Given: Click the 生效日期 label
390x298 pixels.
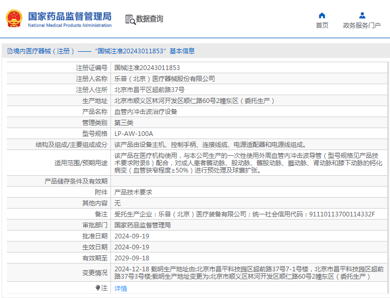Looking at the screenshot, I should (x=95, y=247).
